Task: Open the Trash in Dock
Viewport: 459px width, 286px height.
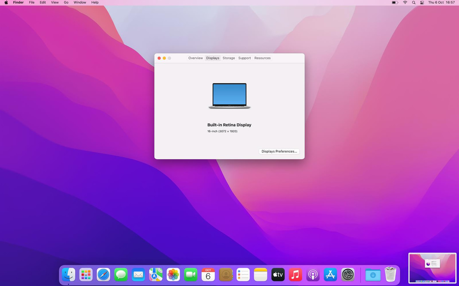Action: [x=390, y=274]
